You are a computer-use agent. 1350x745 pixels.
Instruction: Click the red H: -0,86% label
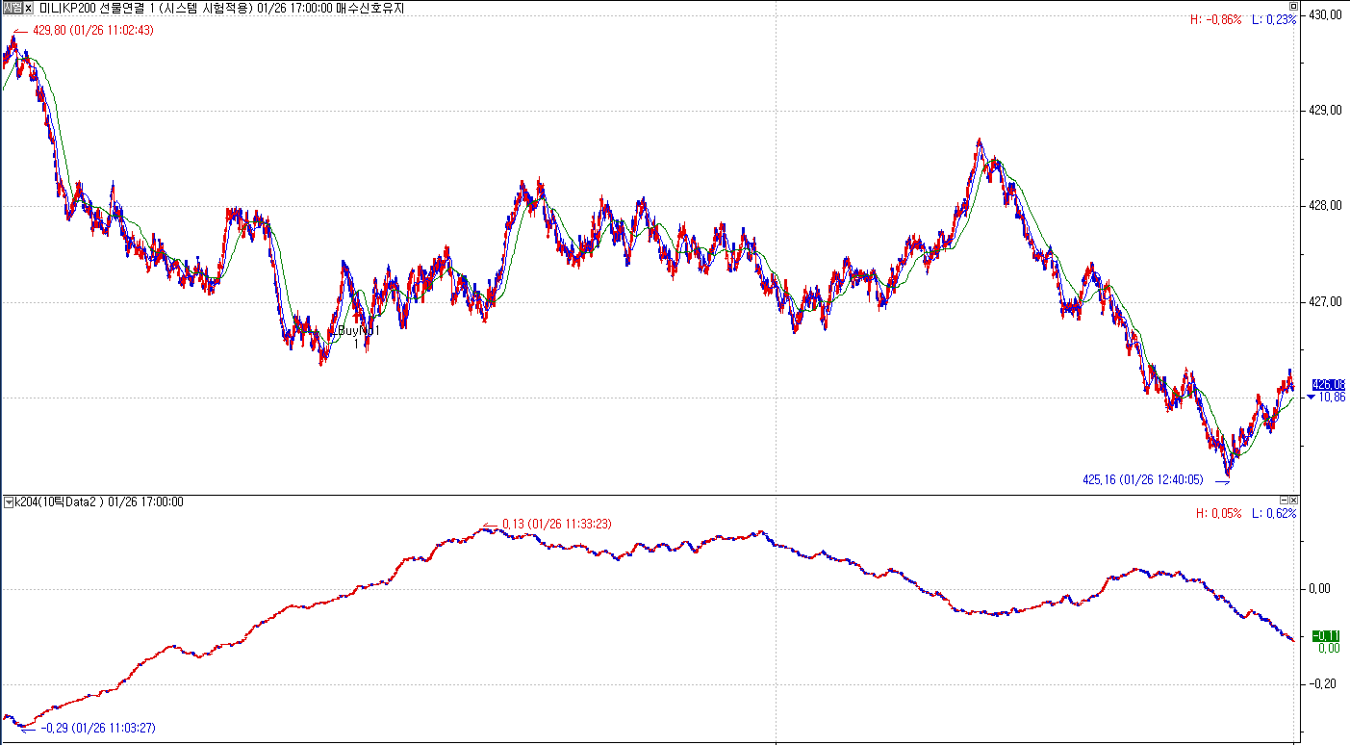coord(1218,19)
